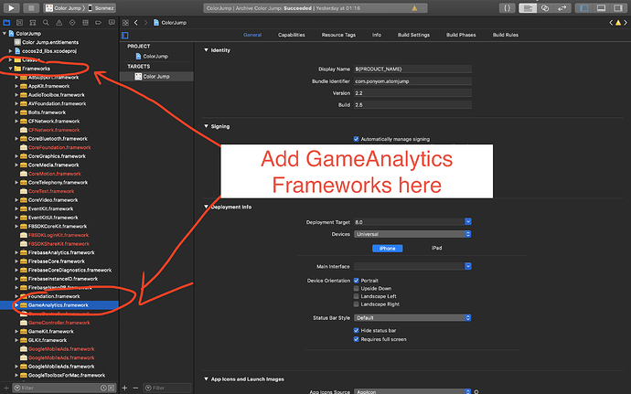This screenshot has width=631, height=394.
Task: Expand the cocos2d_libs.xcodeproj item
Action: pyautogui.click(x=10, y=51)
